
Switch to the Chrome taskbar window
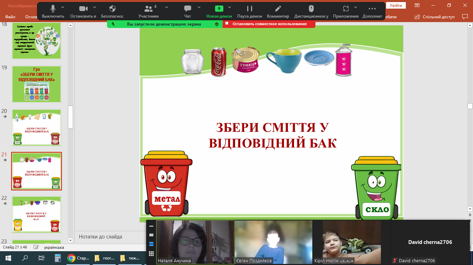tap(78, 258)
